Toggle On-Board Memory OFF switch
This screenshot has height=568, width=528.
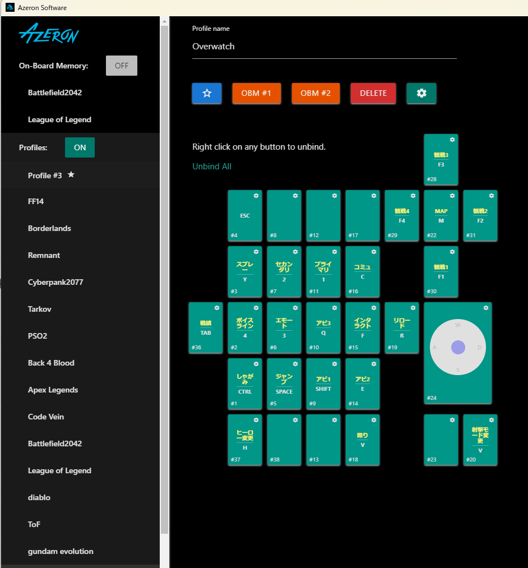(121, 66)
